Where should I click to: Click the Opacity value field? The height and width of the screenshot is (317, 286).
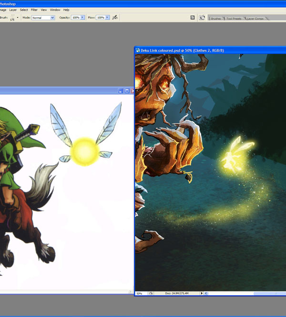click(x=76, y=18)
